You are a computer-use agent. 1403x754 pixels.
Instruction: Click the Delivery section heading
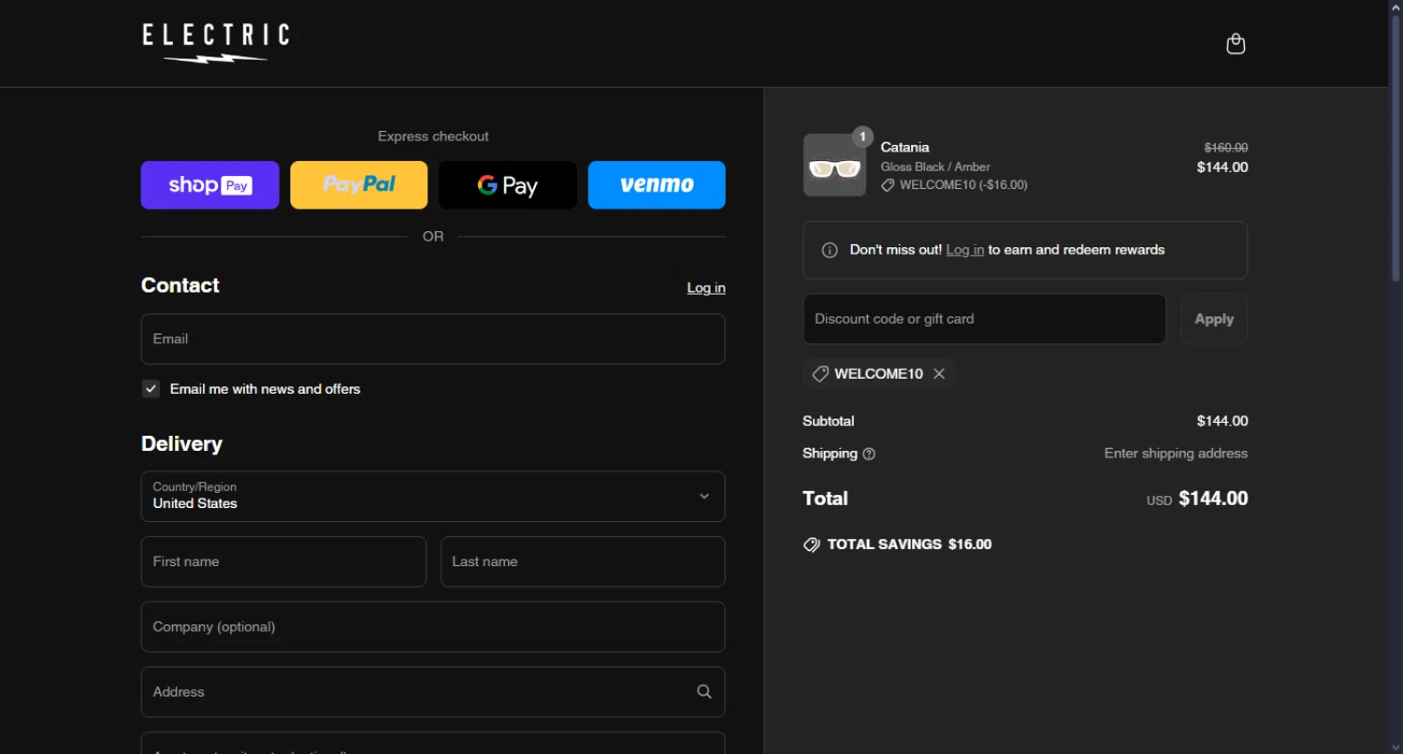click(x=181, y=444)
